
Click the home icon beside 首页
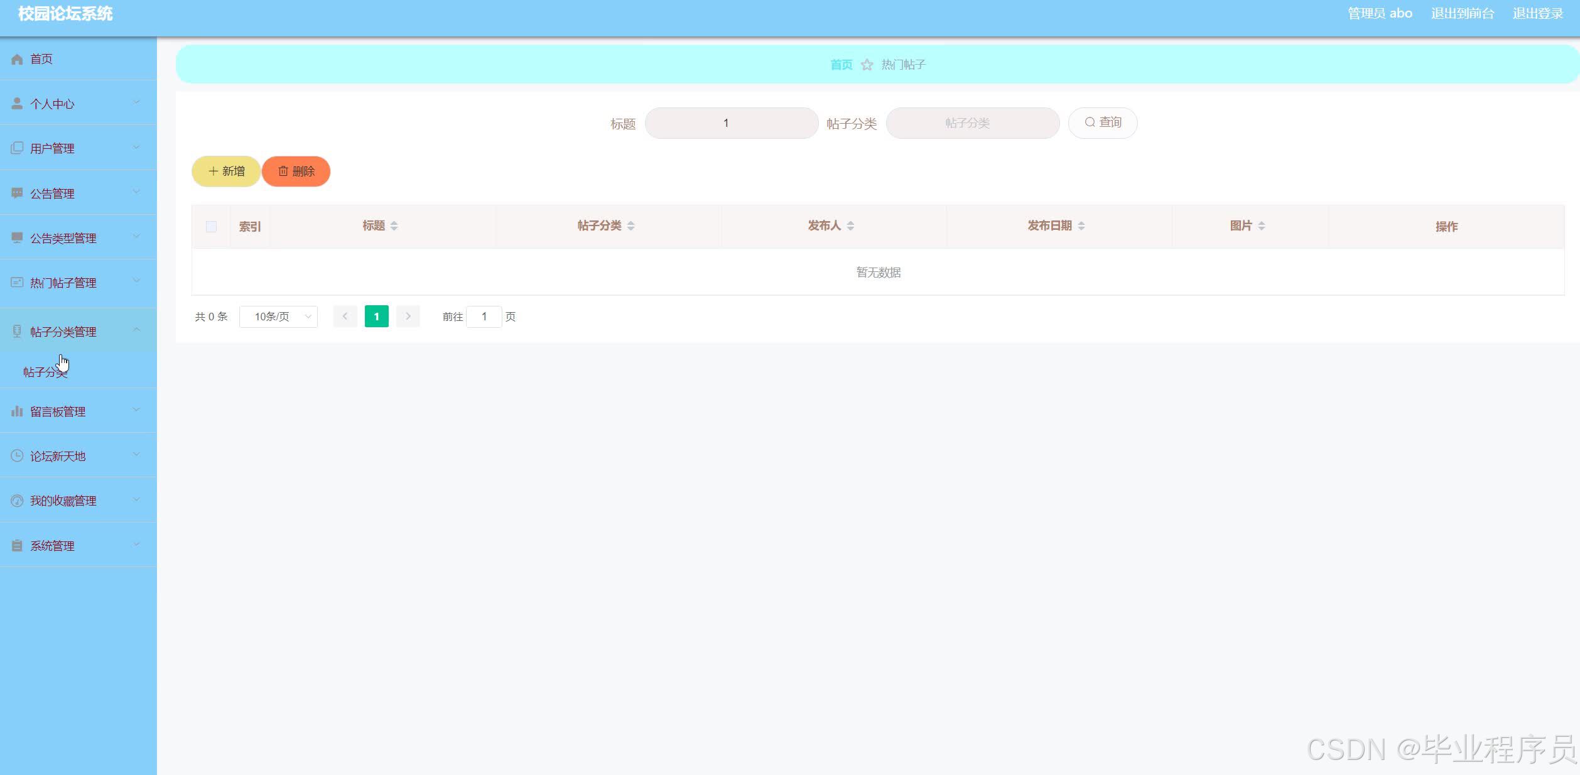(17, 59)
